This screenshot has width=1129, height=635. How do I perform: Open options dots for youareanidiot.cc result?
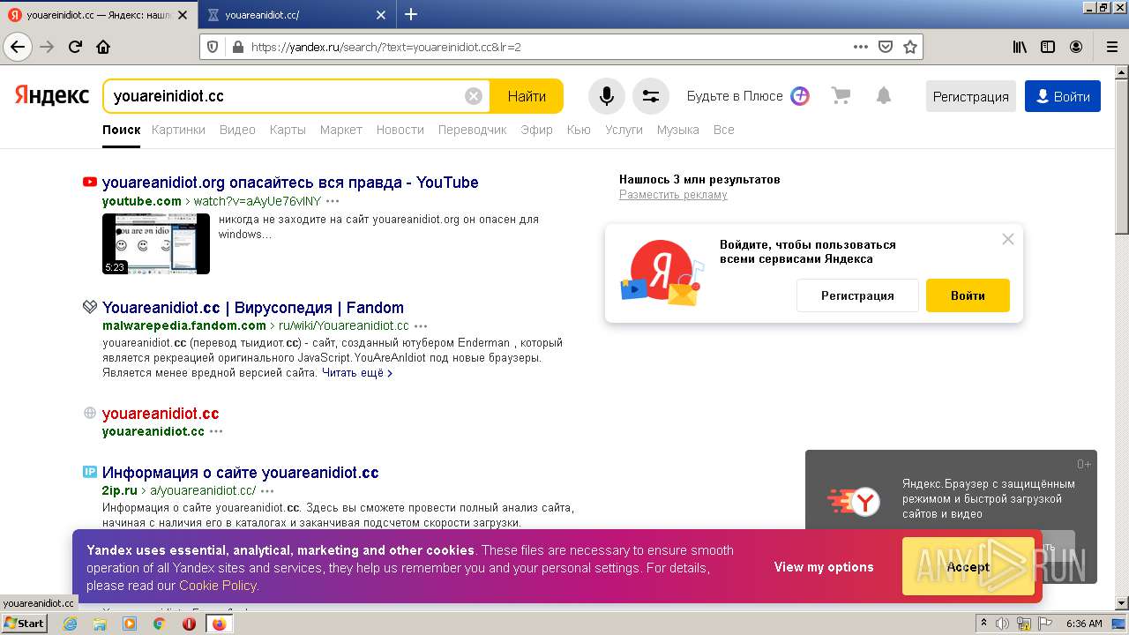[216, 431]
